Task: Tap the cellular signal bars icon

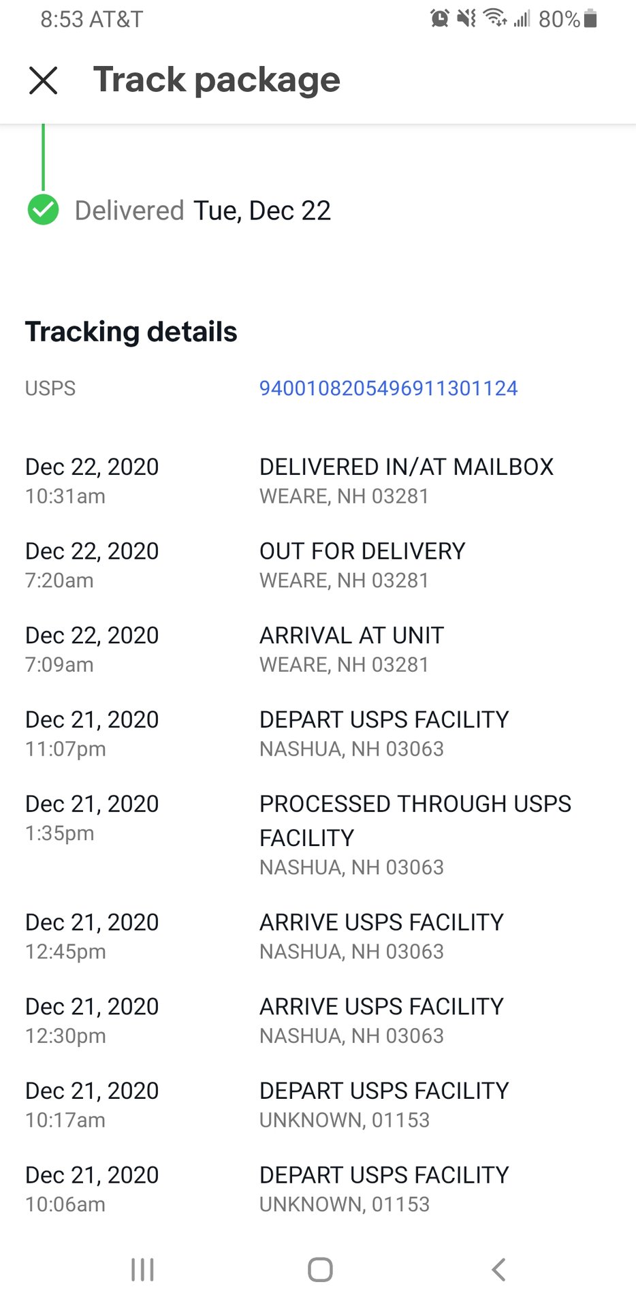Action: pyautogui.click(x=522, y=18)
